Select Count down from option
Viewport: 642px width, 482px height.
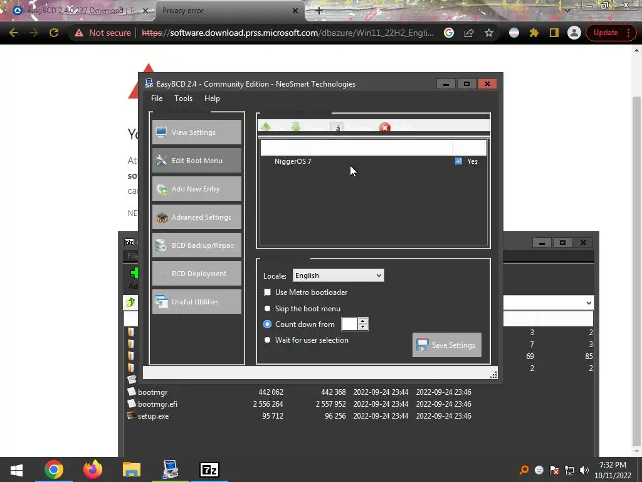[x=267, y=324]
